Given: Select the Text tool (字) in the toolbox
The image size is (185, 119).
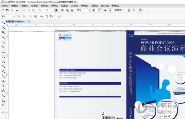Looking at the screenshot, I should click(x=3, y=66).
